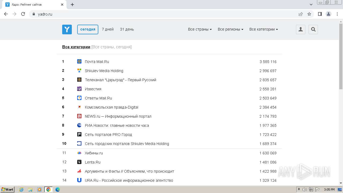
Task: Bookmark this page with the star icon
Action: (309, 14)
